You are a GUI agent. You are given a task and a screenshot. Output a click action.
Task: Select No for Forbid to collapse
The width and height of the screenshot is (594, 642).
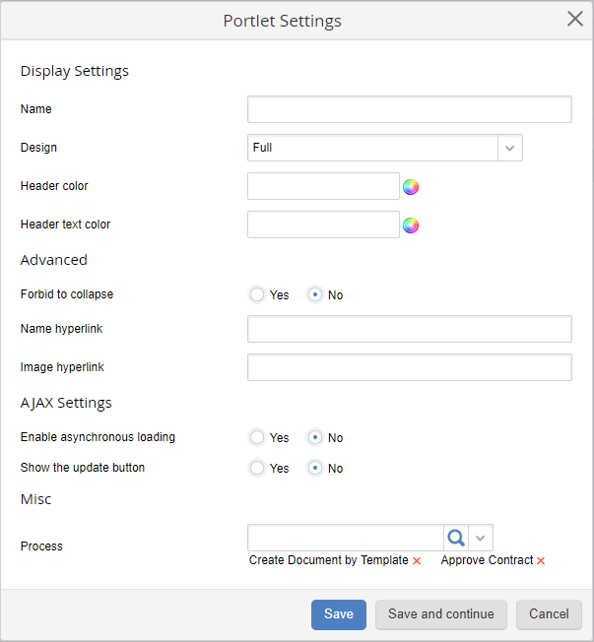point(315,294)
